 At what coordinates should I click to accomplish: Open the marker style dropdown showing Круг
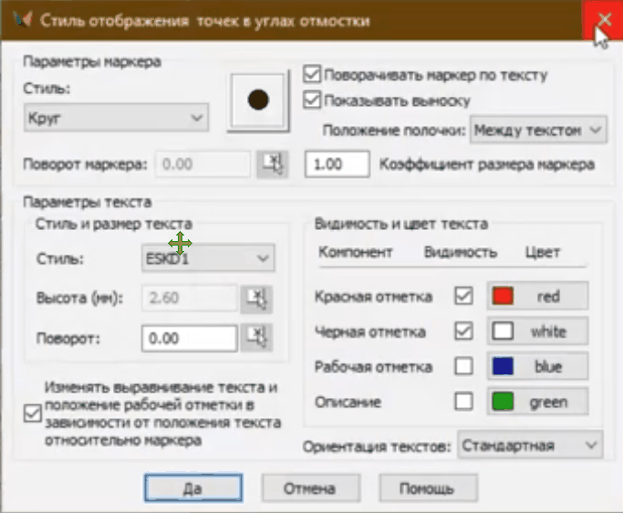click(115, 118)
